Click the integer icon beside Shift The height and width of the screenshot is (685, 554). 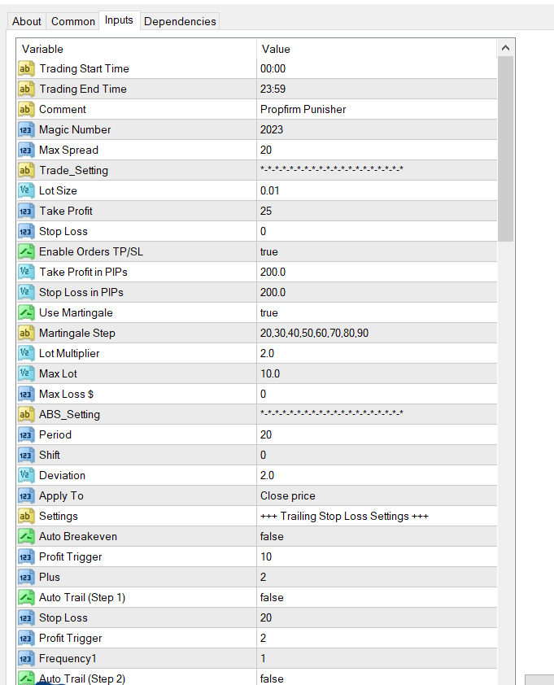coord(26,456)
